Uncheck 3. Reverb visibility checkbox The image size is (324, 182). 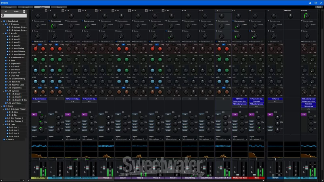[4, 139]
